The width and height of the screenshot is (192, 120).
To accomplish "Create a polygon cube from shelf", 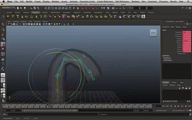I will point(13,16).
